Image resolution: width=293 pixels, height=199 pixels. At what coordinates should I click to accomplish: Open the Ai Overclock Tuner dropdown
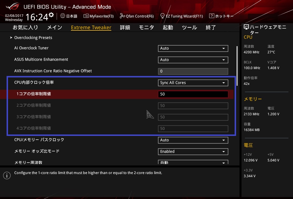tap(193, 48)
